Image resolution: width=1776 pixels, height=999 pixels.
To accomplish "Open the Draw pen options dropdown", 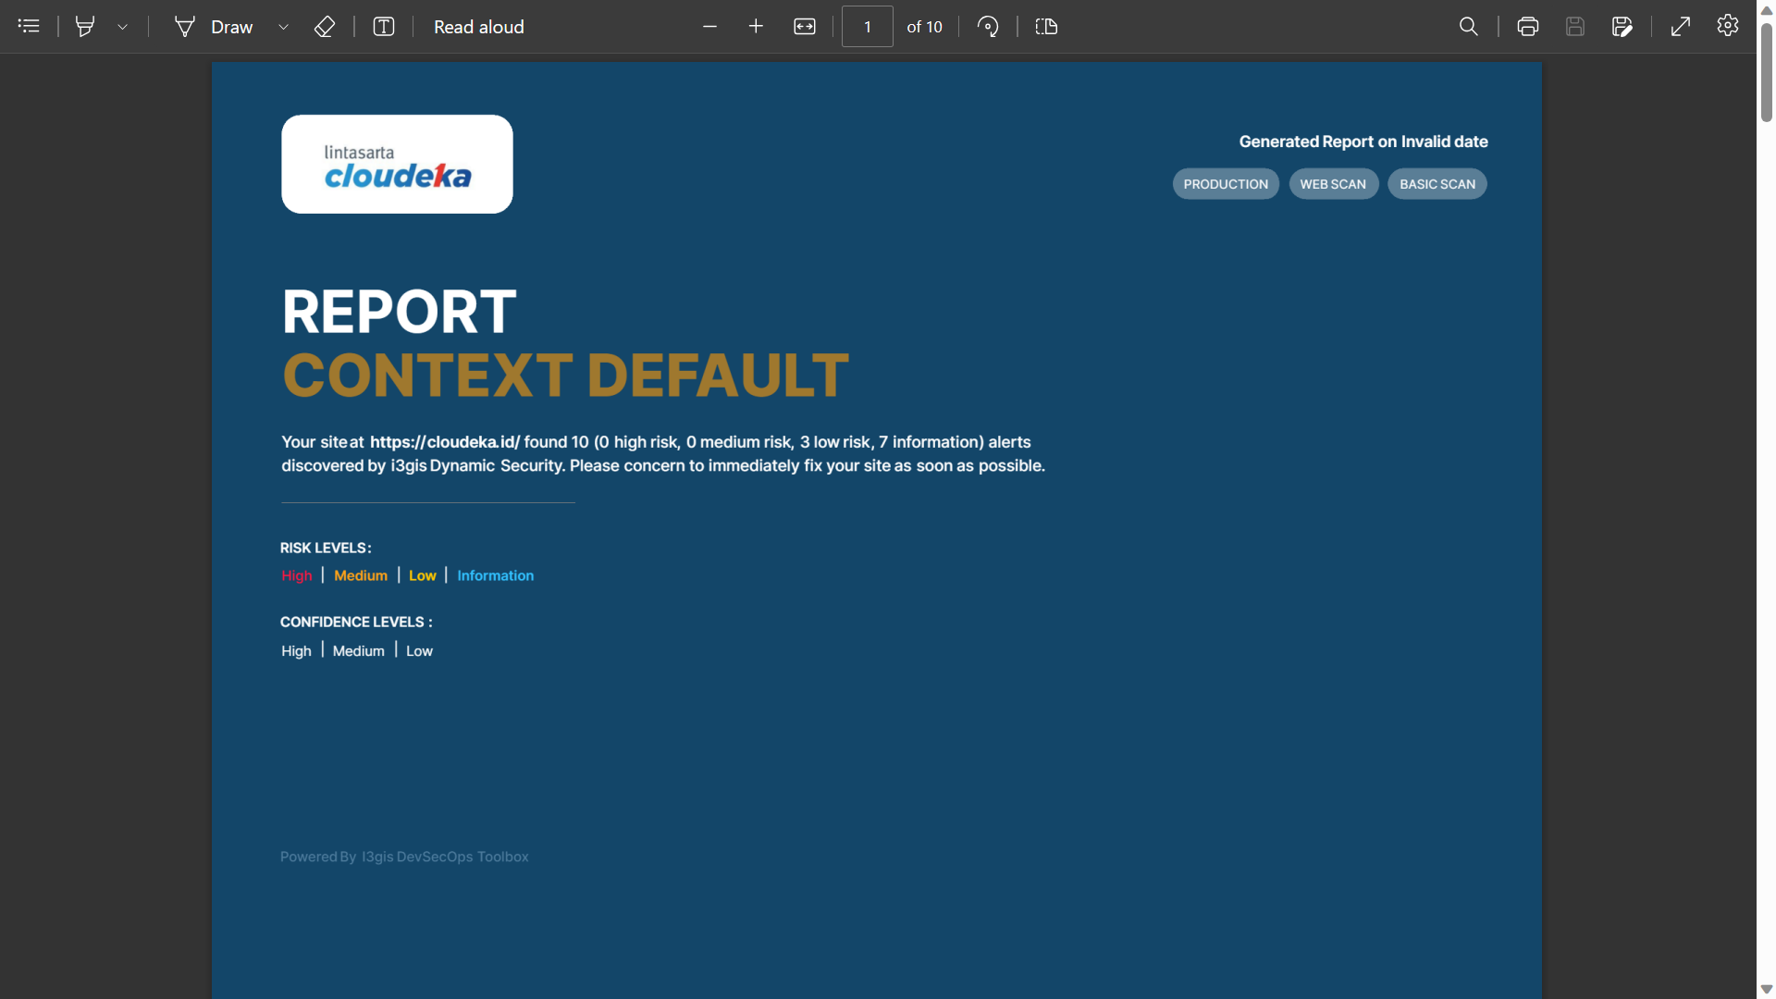I will tap(284, 27).
